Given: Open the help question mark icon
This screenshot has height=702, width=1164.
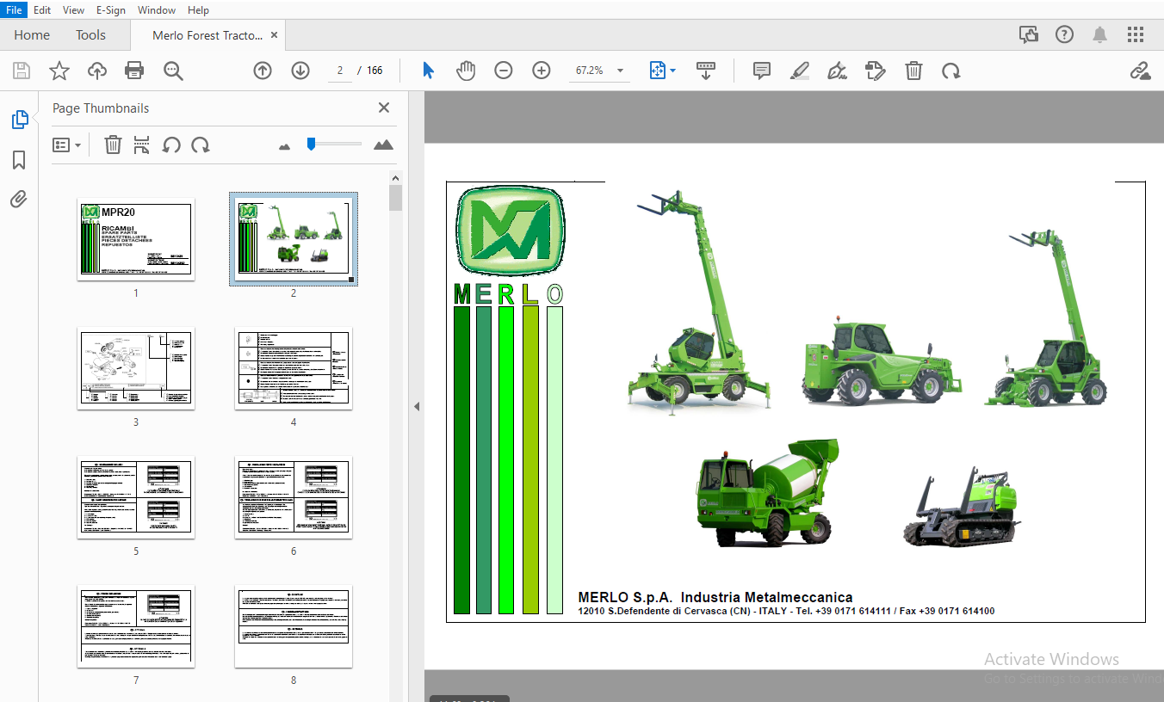Looking at the screenshot, I should point(1064,35).
